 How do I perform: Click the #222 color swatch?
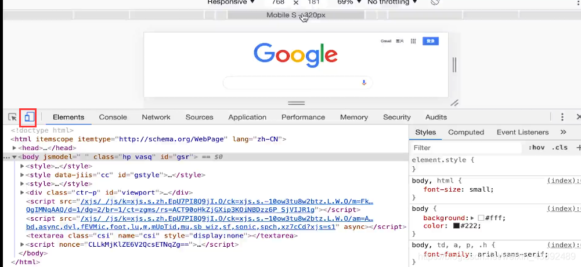(x=456, y=226)
